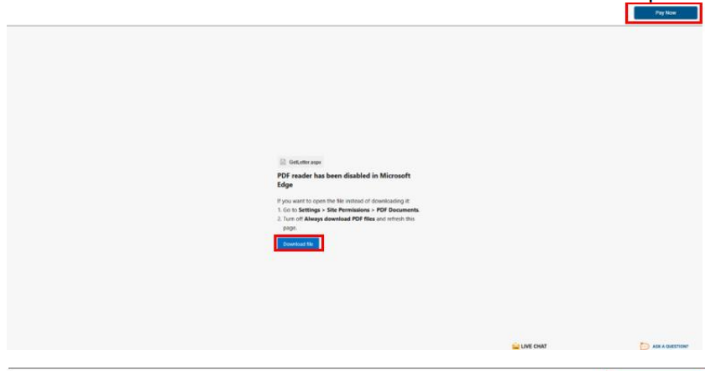716x371 pixels.
Task: Open the ASK A QUESTION? link
Action: point(670,346)
